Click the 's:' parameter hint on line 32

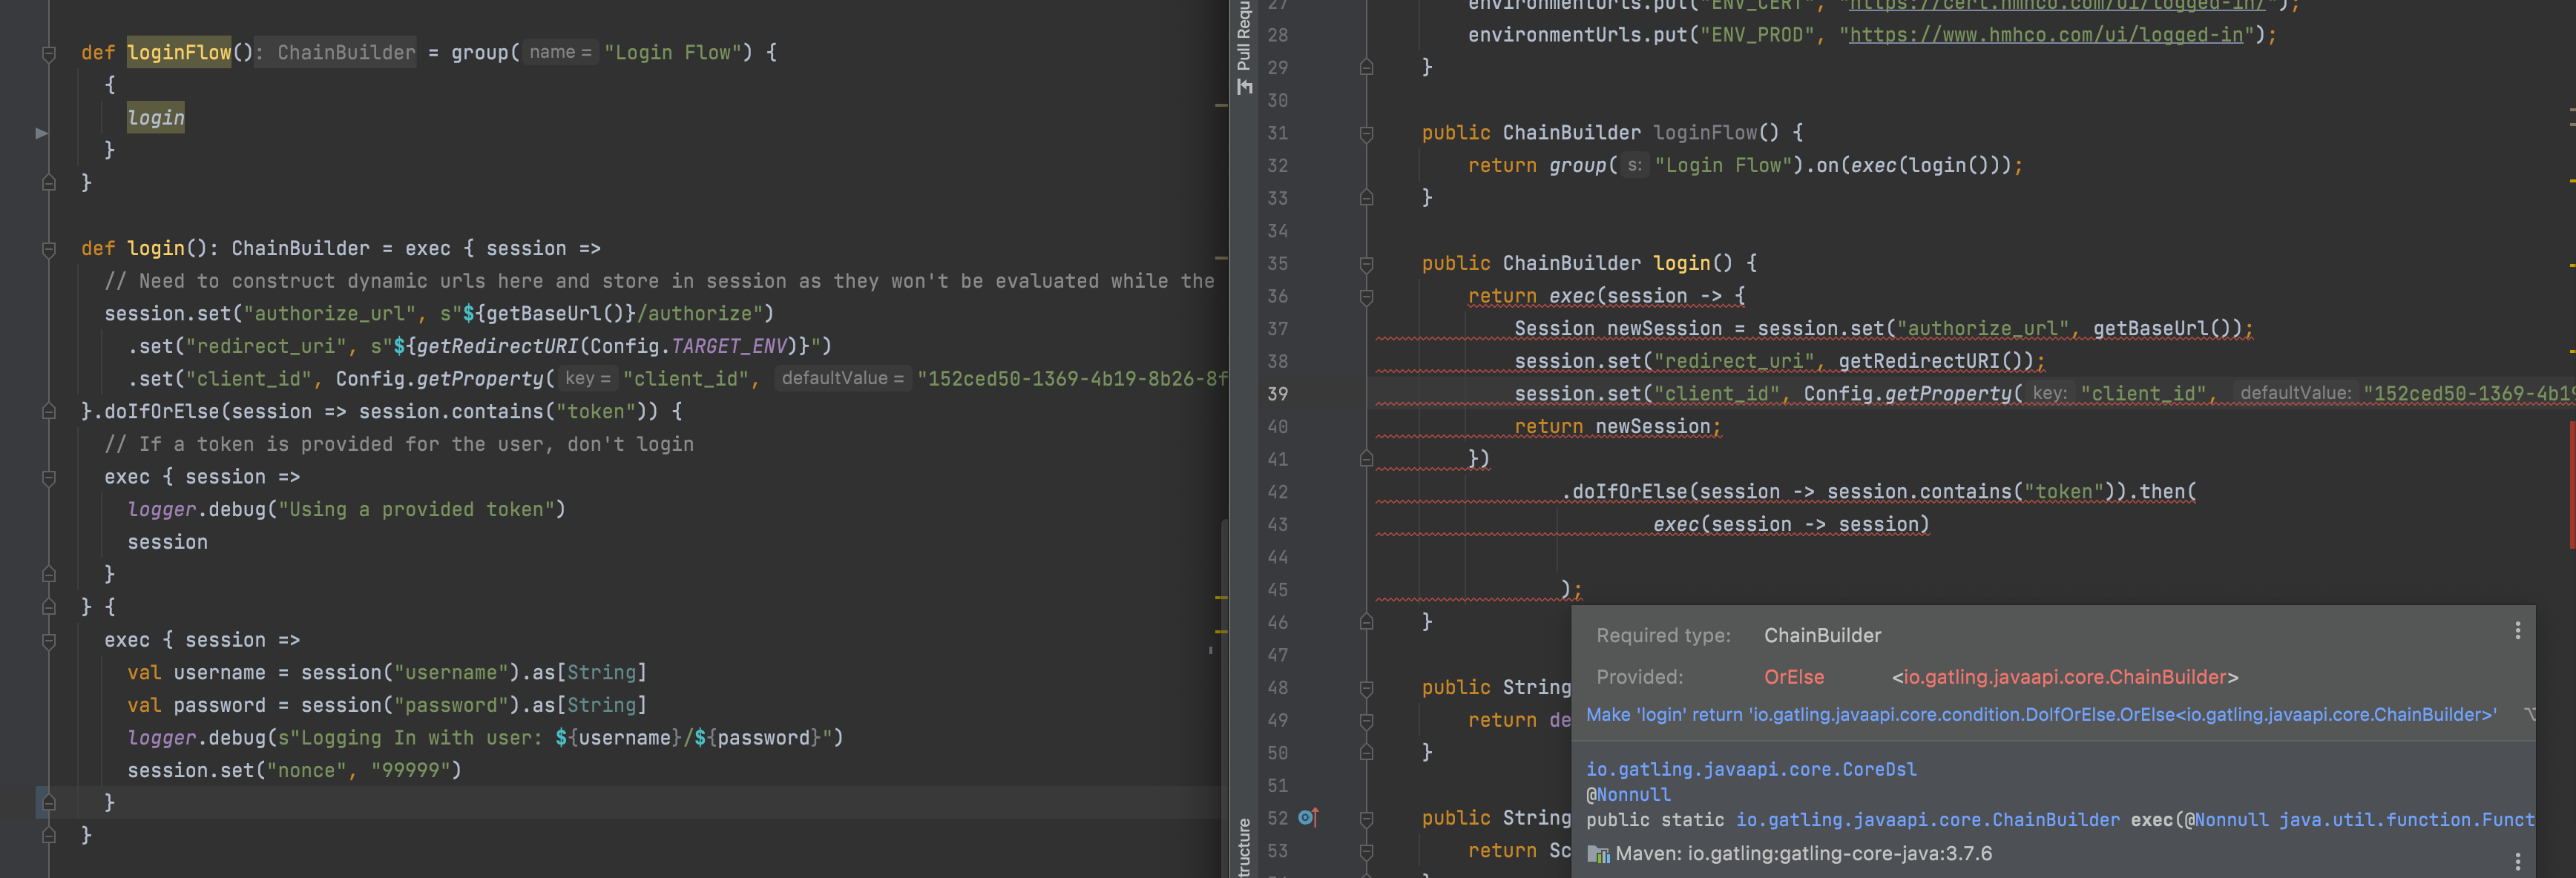click(x=1634, y=165)
